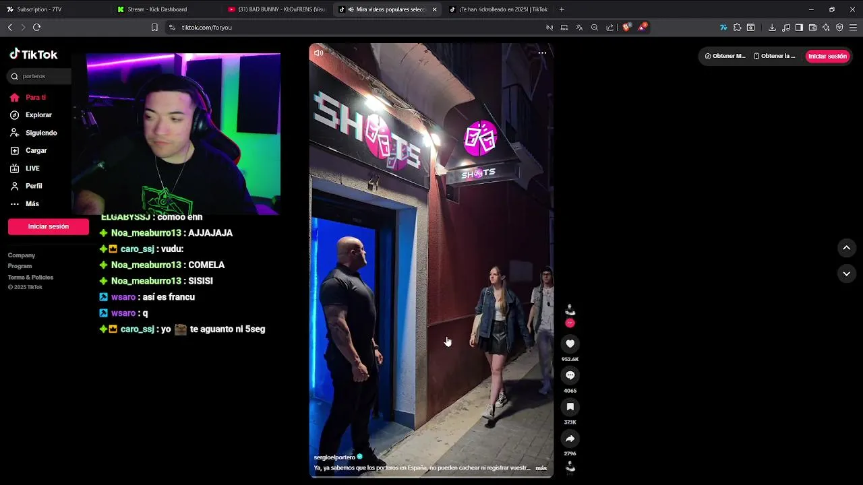Switch to the Subscription - 7TV tab
This screenshot has width=863, height=485.
[x=54, y=9]
